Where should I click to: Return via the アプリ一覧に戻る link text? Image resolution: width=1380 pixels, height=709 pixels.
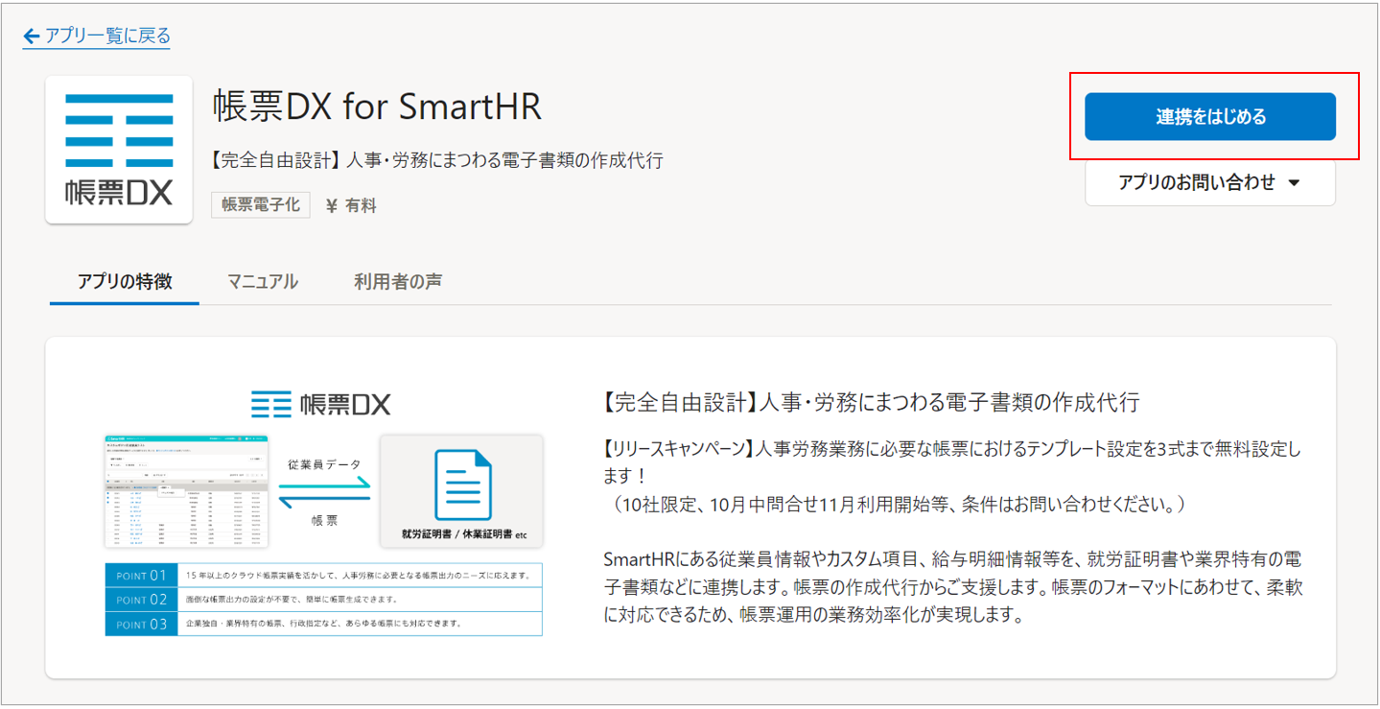pos(107,36)
